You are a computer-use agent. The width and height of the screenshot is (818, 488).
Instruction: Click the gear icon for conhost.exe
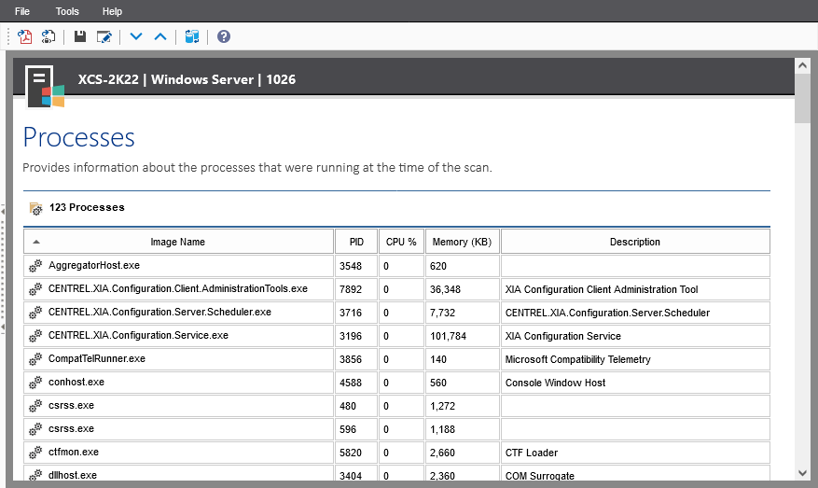[35, 383]
